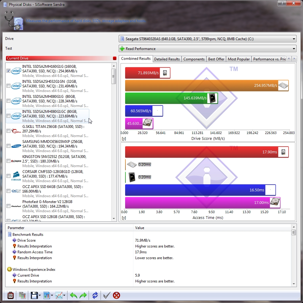
Task: Click the red cancel X icon
Action: [117, 295]
